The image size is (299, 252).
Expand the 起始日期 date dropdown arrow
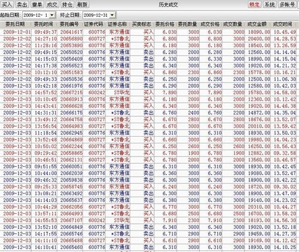52,15
